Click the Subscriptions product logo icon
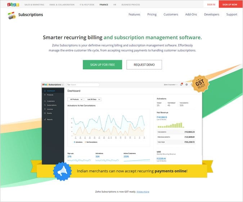 tap(12, 16)
